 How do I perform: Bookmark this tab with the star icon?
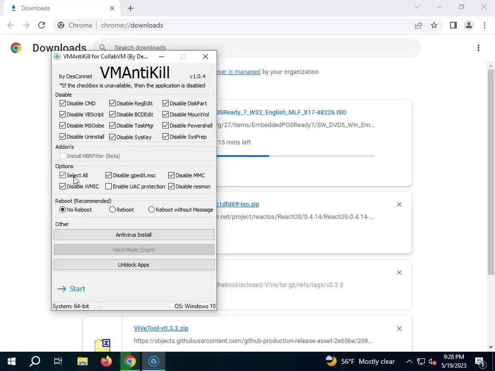click(434, 25)
